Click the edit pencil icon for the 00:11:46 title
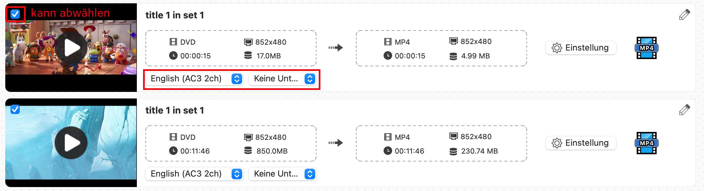 [684, 110]
